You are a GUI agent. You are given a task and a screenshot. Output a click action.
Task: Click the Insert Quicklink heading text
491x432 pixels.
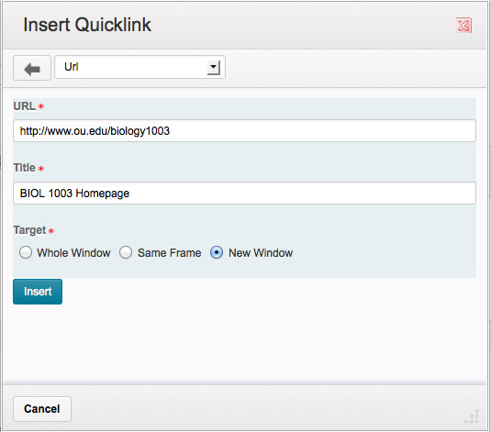[x=87, y=25]
